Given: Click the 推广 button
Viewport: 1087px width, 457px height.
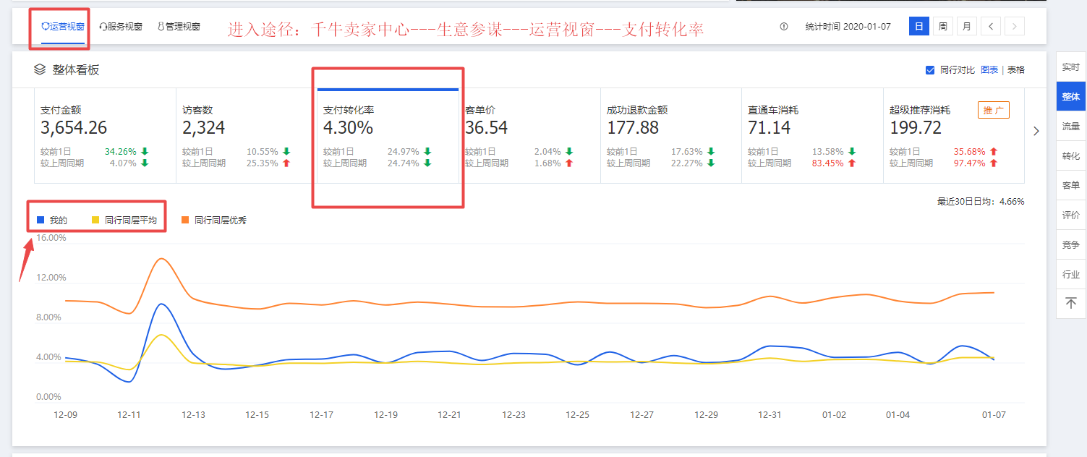Looking at the screenshot, I should click(993, 110).
